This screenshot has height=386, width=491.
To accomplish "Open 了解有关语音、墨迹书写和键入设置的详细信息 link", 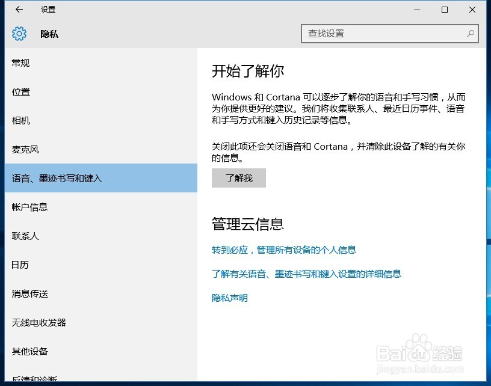I will [x=306, y=274].
